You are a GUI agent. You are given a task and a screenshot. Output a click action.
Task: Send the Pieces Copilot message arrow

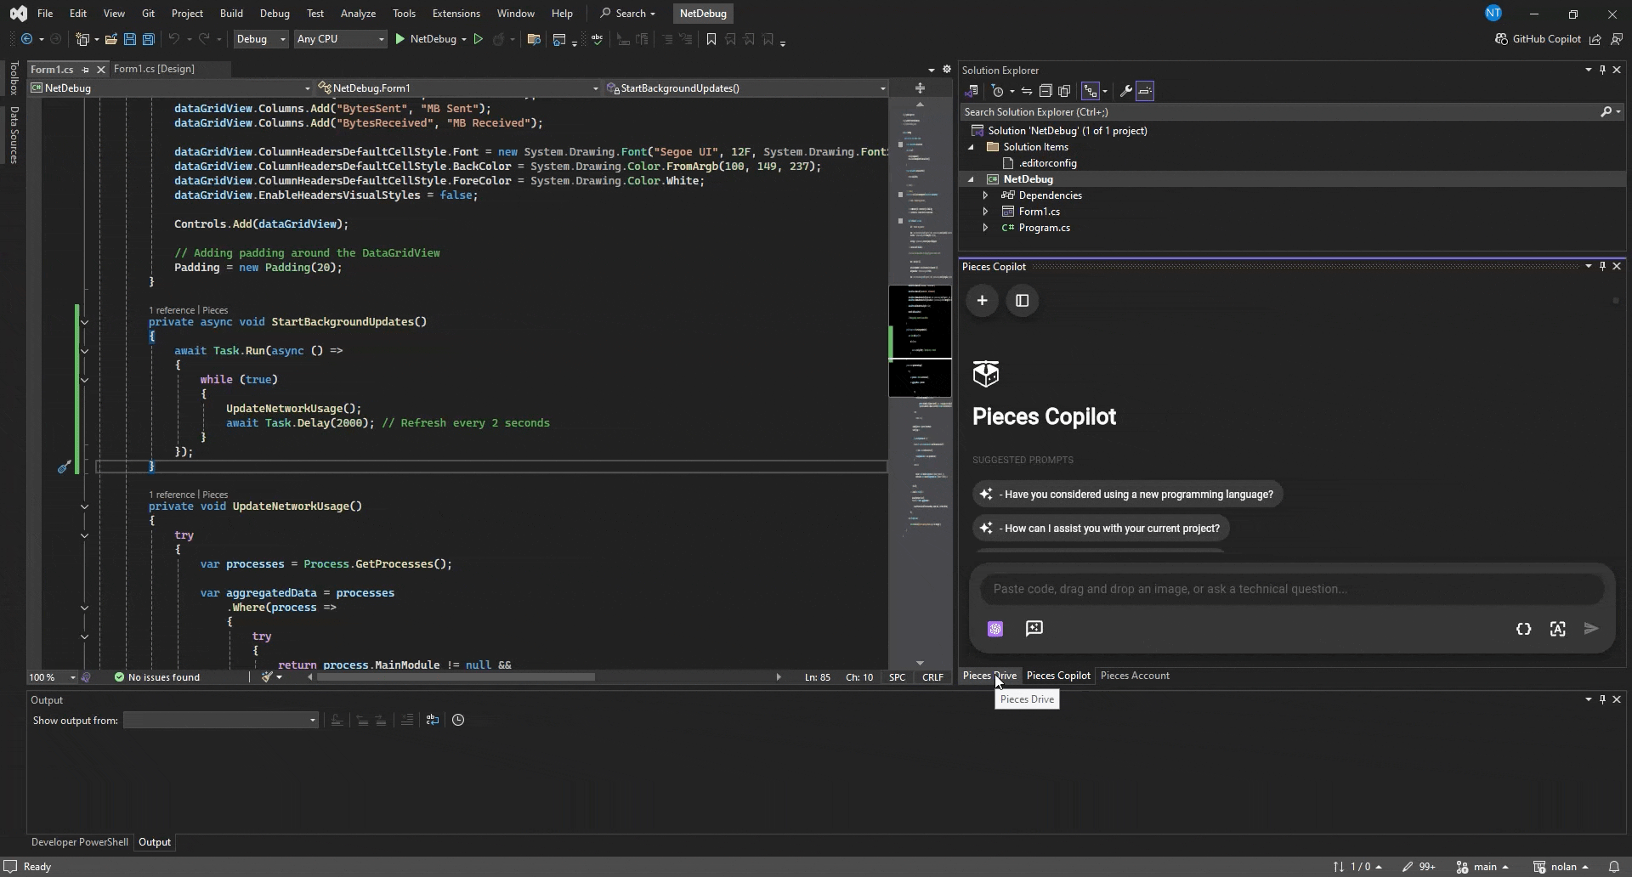(x=1591, y=629)
